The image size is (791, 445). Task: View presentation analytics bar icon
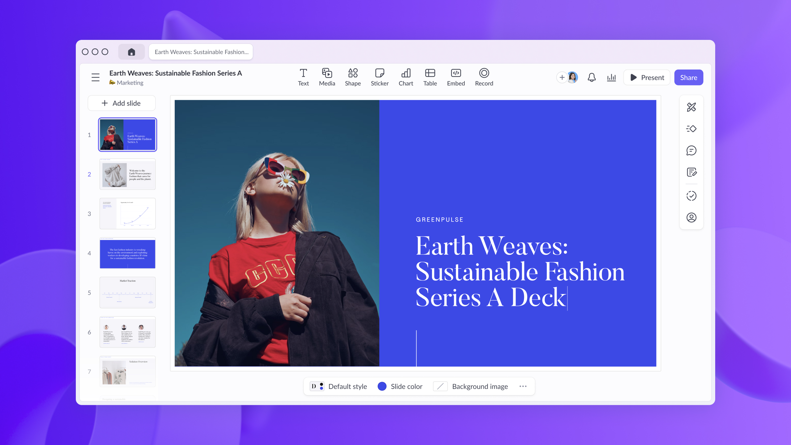click(x=611, y=77)
